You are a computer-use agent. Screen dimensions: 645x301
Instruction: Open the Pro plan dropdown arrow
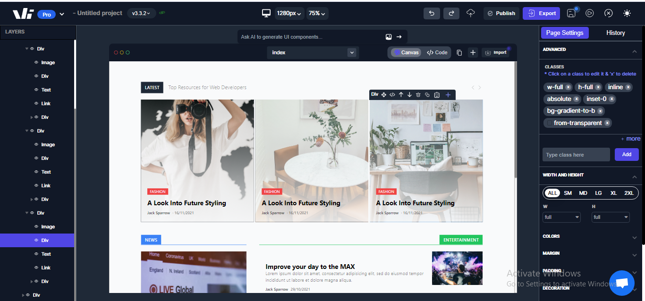(x=62, y=15)
